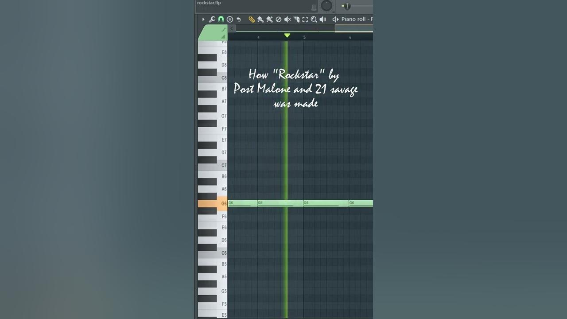Select the G6 note starting at bar 4
The width and height of the screenshot is (567, 319).
[280, 203]
